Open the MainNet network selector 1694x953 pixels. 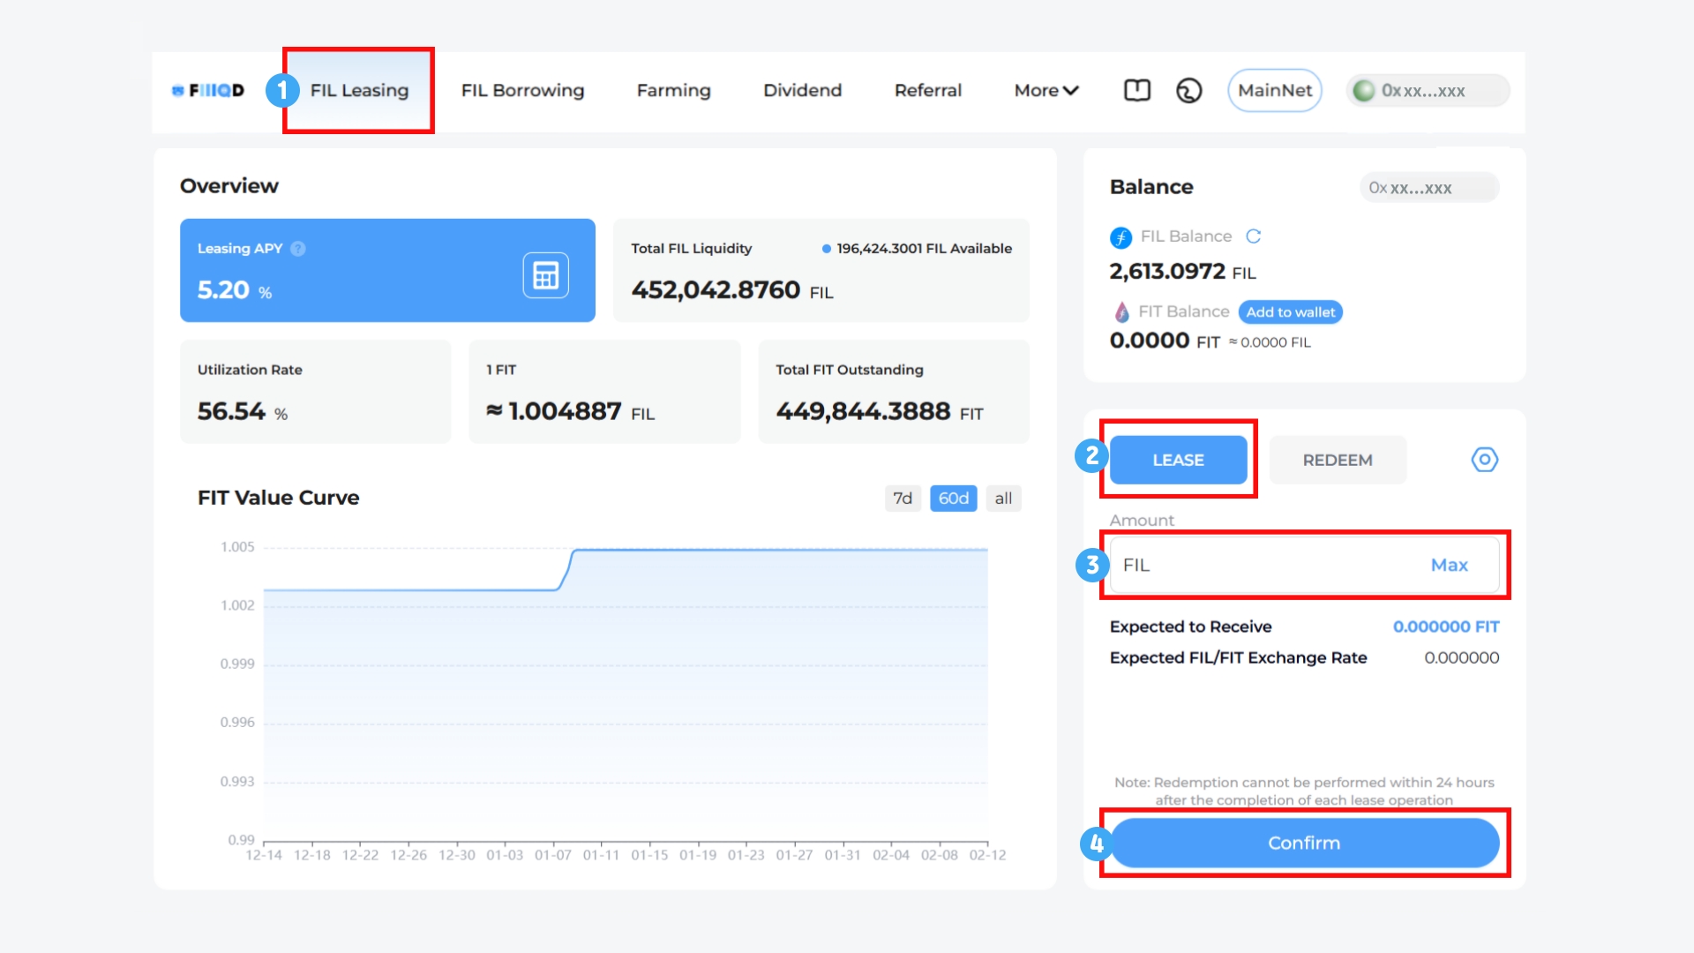pos(1274,90)
